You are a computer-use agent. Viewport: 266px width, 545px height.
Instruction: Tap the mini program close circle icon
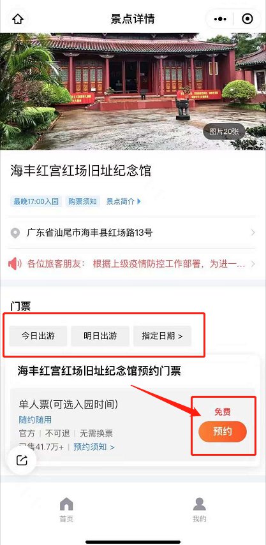248,18
